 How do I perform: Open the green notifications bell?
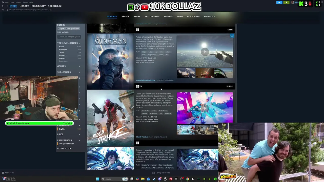[x=286, y=3]
